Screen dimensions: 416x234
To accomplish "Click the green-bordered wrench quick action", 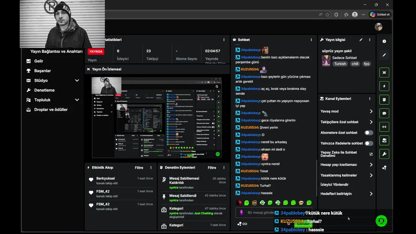I will pos(384,154).
